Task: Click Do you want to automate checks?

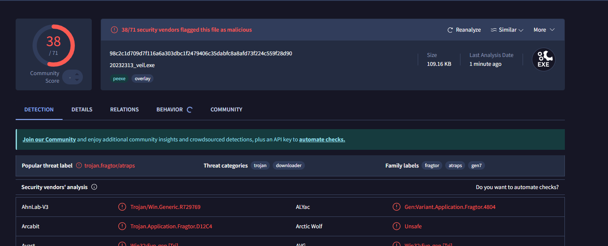Action: (x=517, y=187)
